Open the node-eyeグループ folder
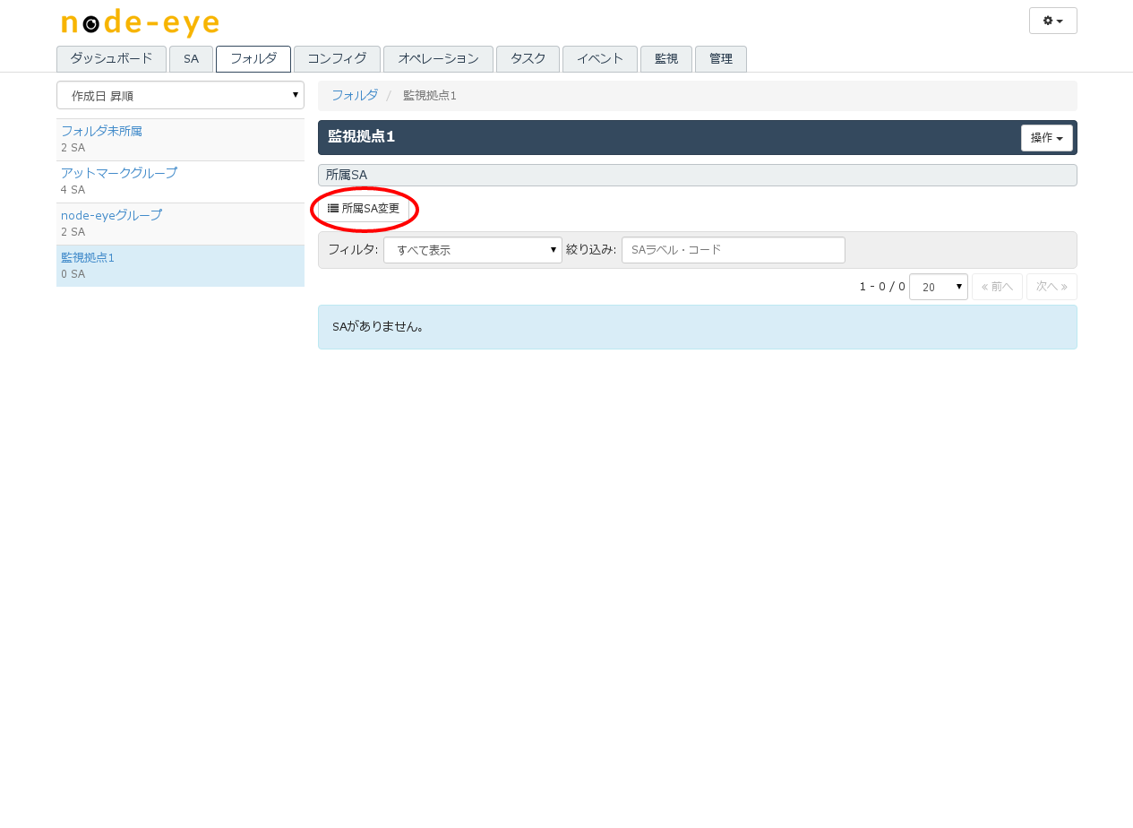The height and width of the screenshot is (828, 1133). coord(111,215)
